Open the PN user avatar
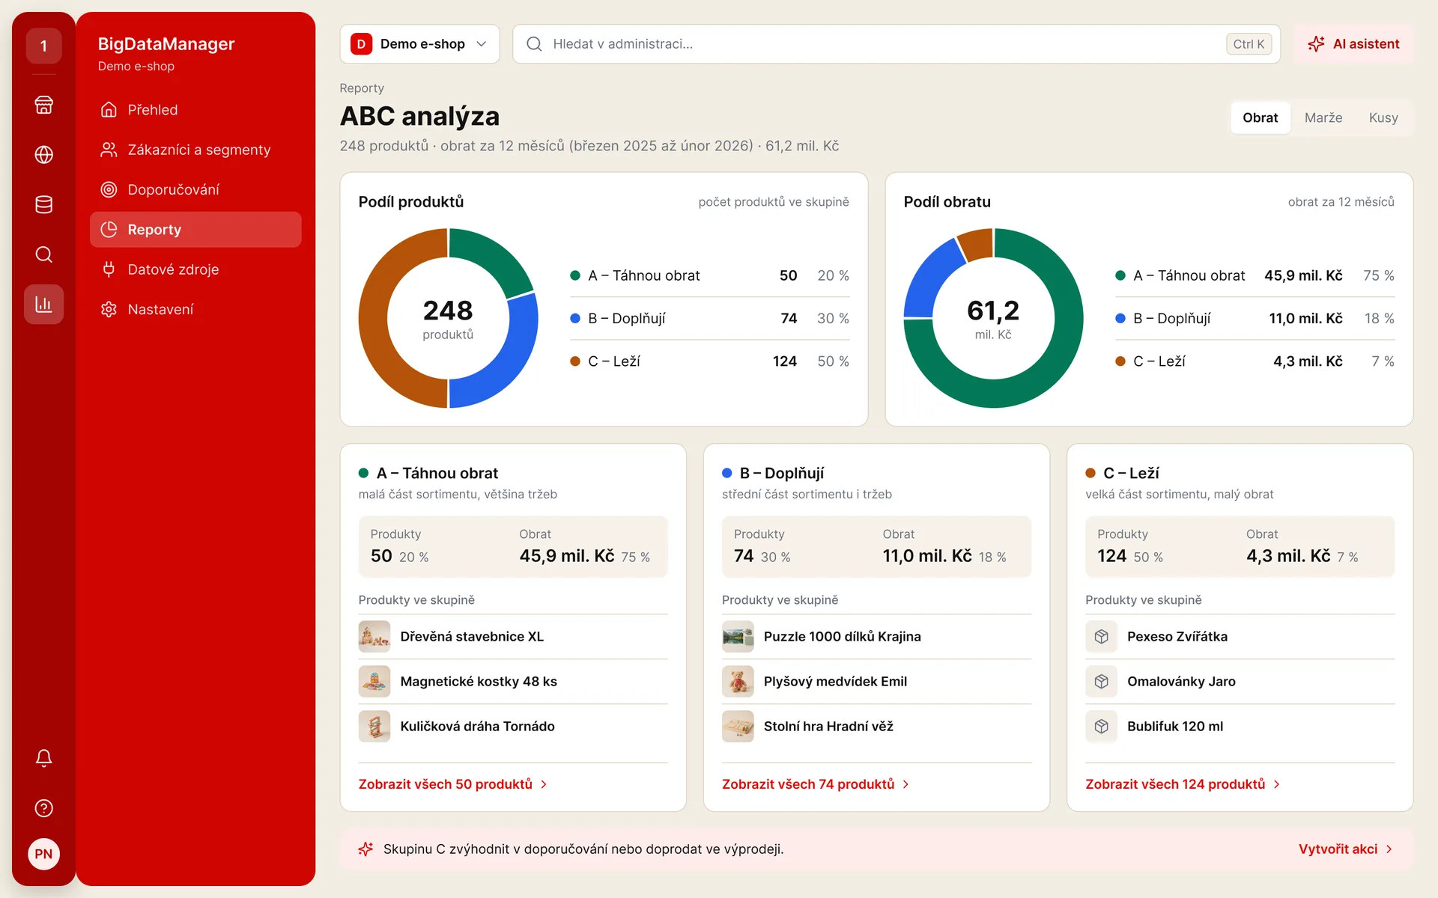The width and height of the screenshot is (1438, 898). click(x=43, y=854)
